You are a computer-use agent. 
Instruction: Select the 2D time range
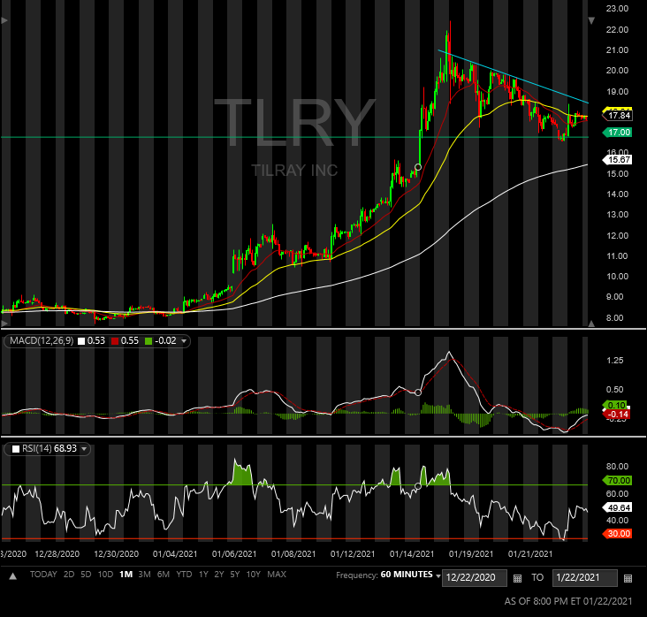68,575
